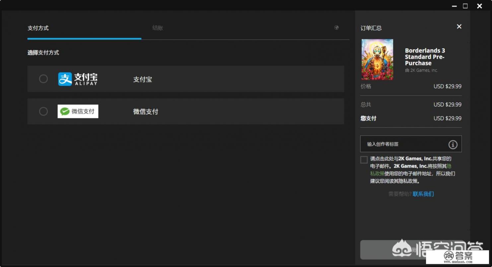Click the WeChat Pay logo icon
The height and width of the screenshot is (267, 492).
click(78, 111)
